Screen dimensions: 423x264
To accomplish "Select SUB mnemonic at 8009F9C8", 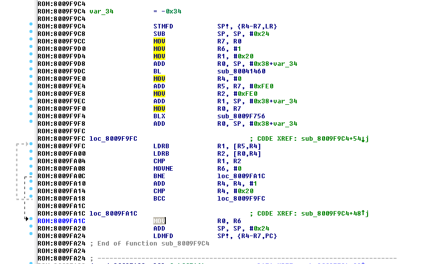I will coord(159,34).
